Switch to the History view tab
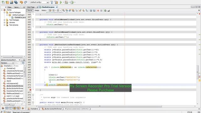The width and height of the screenshot is (201, 113). click(44, 10)
